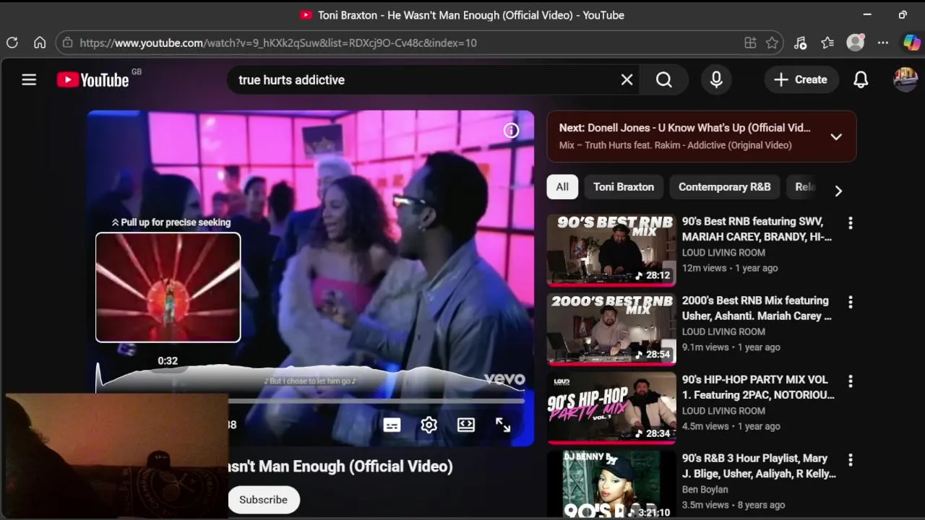
Task: Open options for 2000's Best RNB Mix
Action: 851,302
